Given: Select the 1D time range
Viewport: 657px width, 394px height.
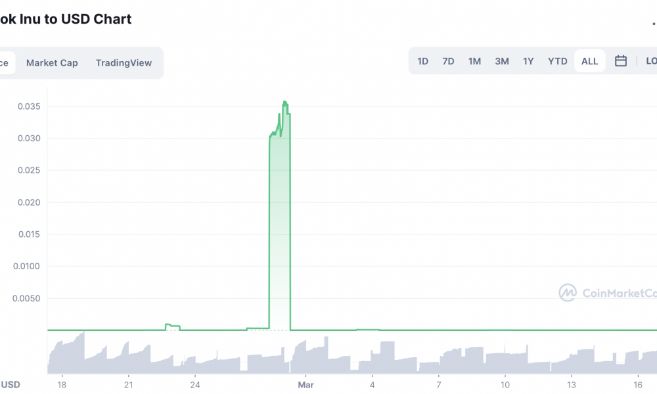Looking at the screenshot, I should (422, 61).
